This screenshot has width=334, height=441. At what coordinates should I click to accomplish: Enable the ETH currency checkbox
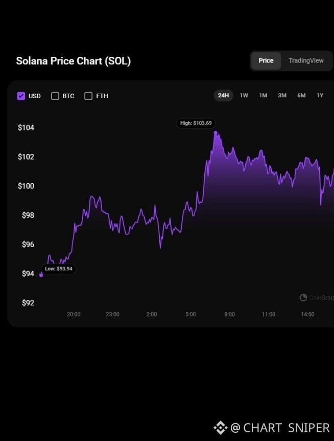point(88,96)
